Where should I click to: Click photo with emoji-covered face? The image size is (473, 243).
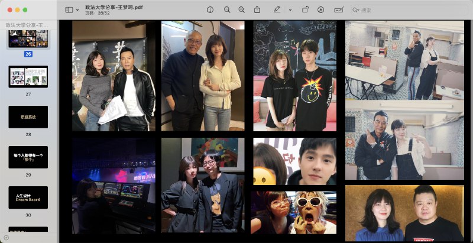294,161
